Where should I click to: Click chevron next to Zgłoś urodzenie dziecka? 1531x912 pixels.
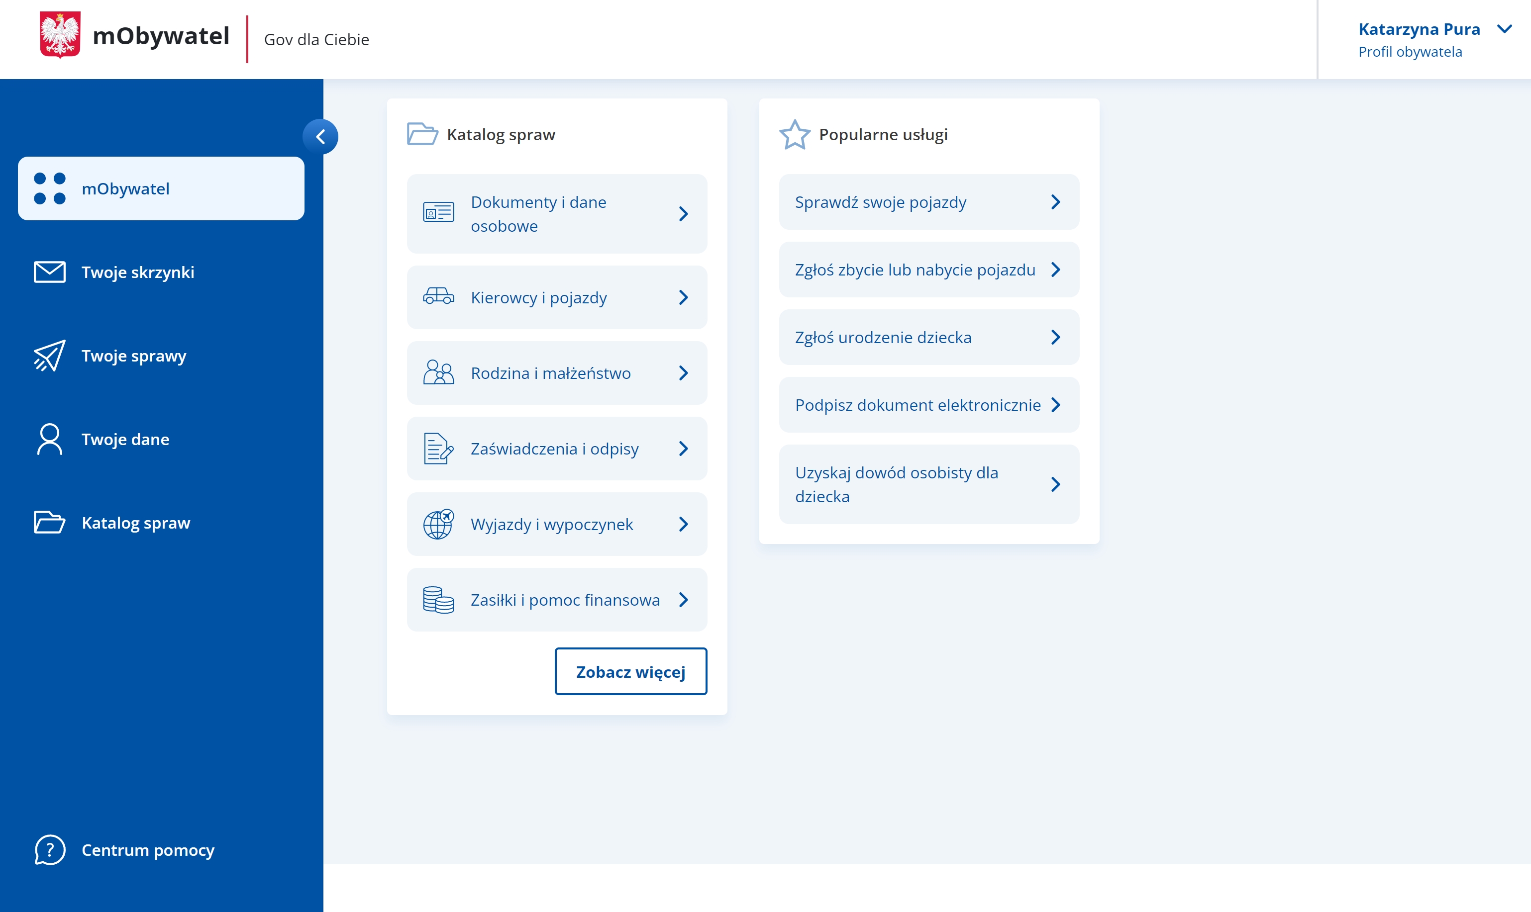click(x=1056, y=337)
